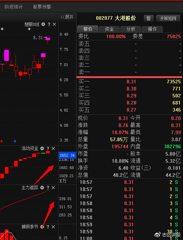
Task: Open 阶段统计 menu item
Action: pyautogui.click(x=14, y=7)
